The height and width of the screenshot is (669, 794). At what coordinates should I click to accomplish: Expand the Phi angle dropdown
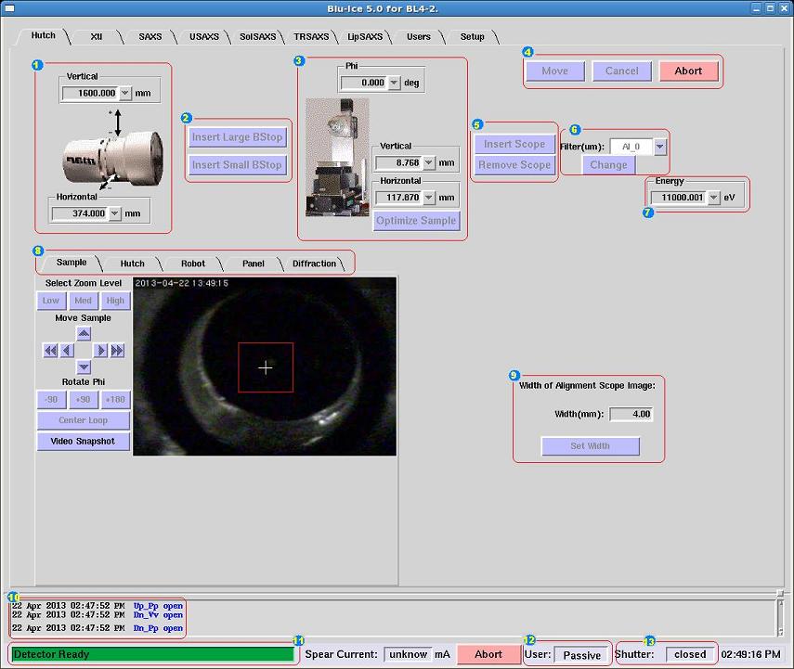coord(394,83)
